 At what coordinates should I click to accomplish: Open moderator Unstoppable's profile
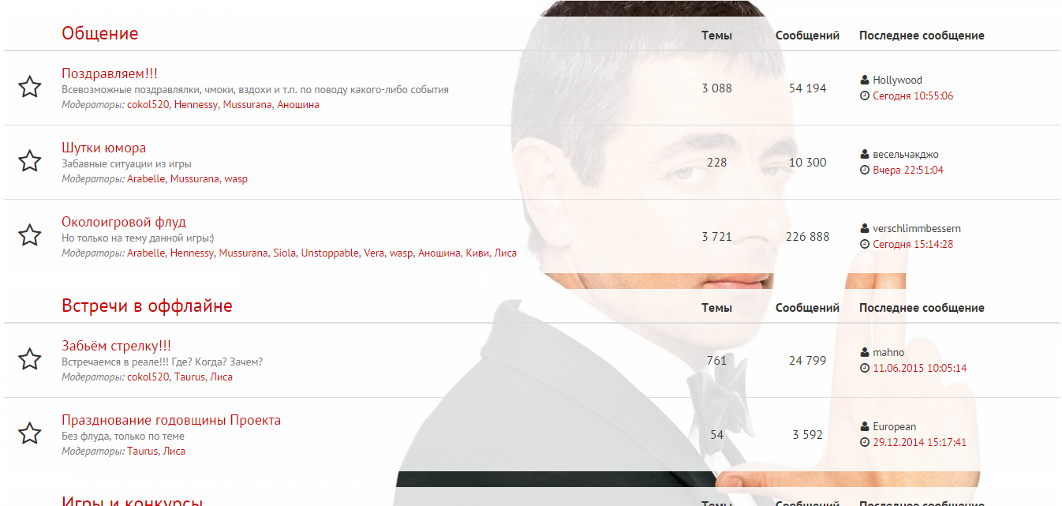tap(330, 253)
